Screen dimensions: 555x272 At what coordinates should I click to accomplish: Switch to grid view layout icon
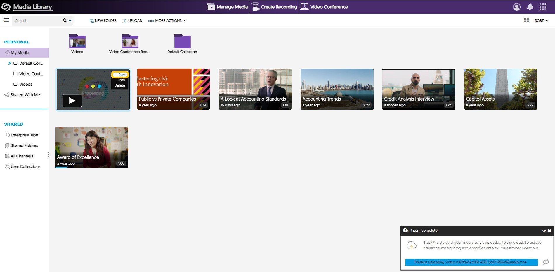(526, 20)
